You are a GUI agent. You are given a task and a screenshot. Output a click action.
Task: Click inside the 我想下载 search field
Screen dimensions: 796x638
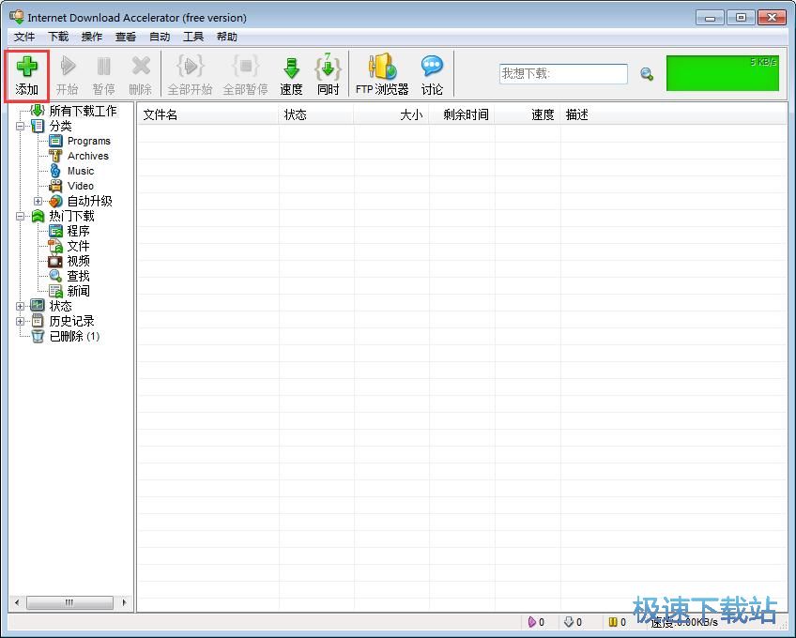563,74
